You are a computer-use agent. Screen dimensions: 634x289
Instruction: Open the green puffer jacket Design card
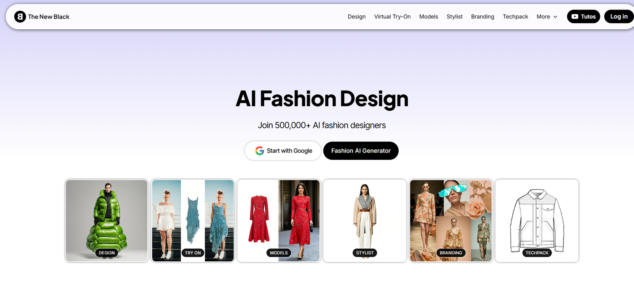(107, 220)
